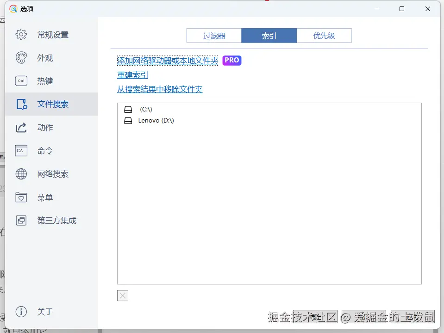Open the 关于 info icon
This screenshot has width=444, height=333.
pyautogui.click(x=21, y=312)
